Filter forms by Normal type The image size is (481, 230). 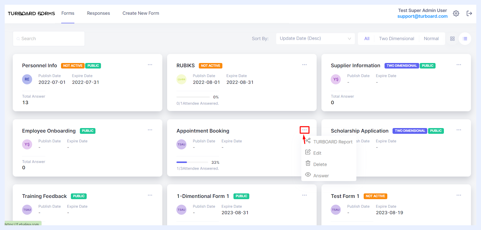click(x=431, y=39)
